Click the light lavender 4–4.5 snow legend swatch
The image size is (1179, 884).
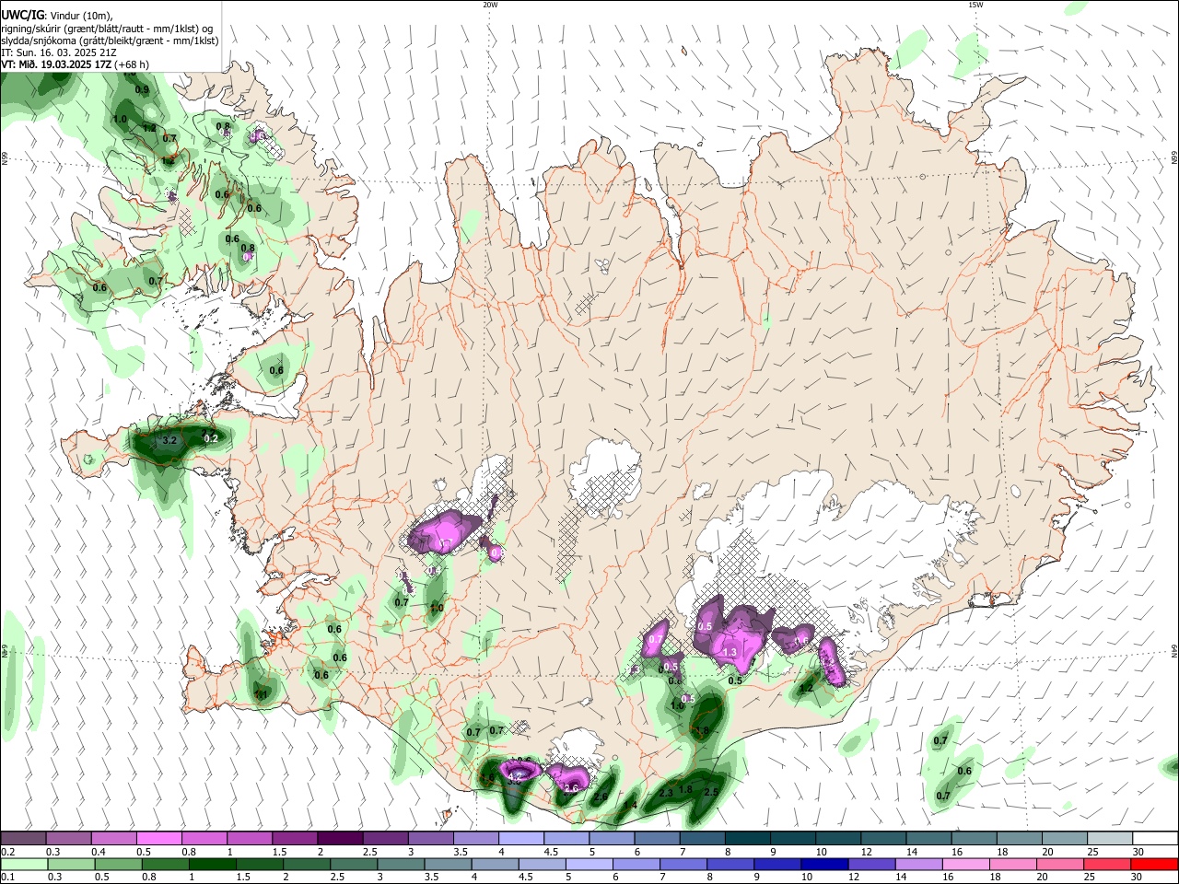click(519, 838)
